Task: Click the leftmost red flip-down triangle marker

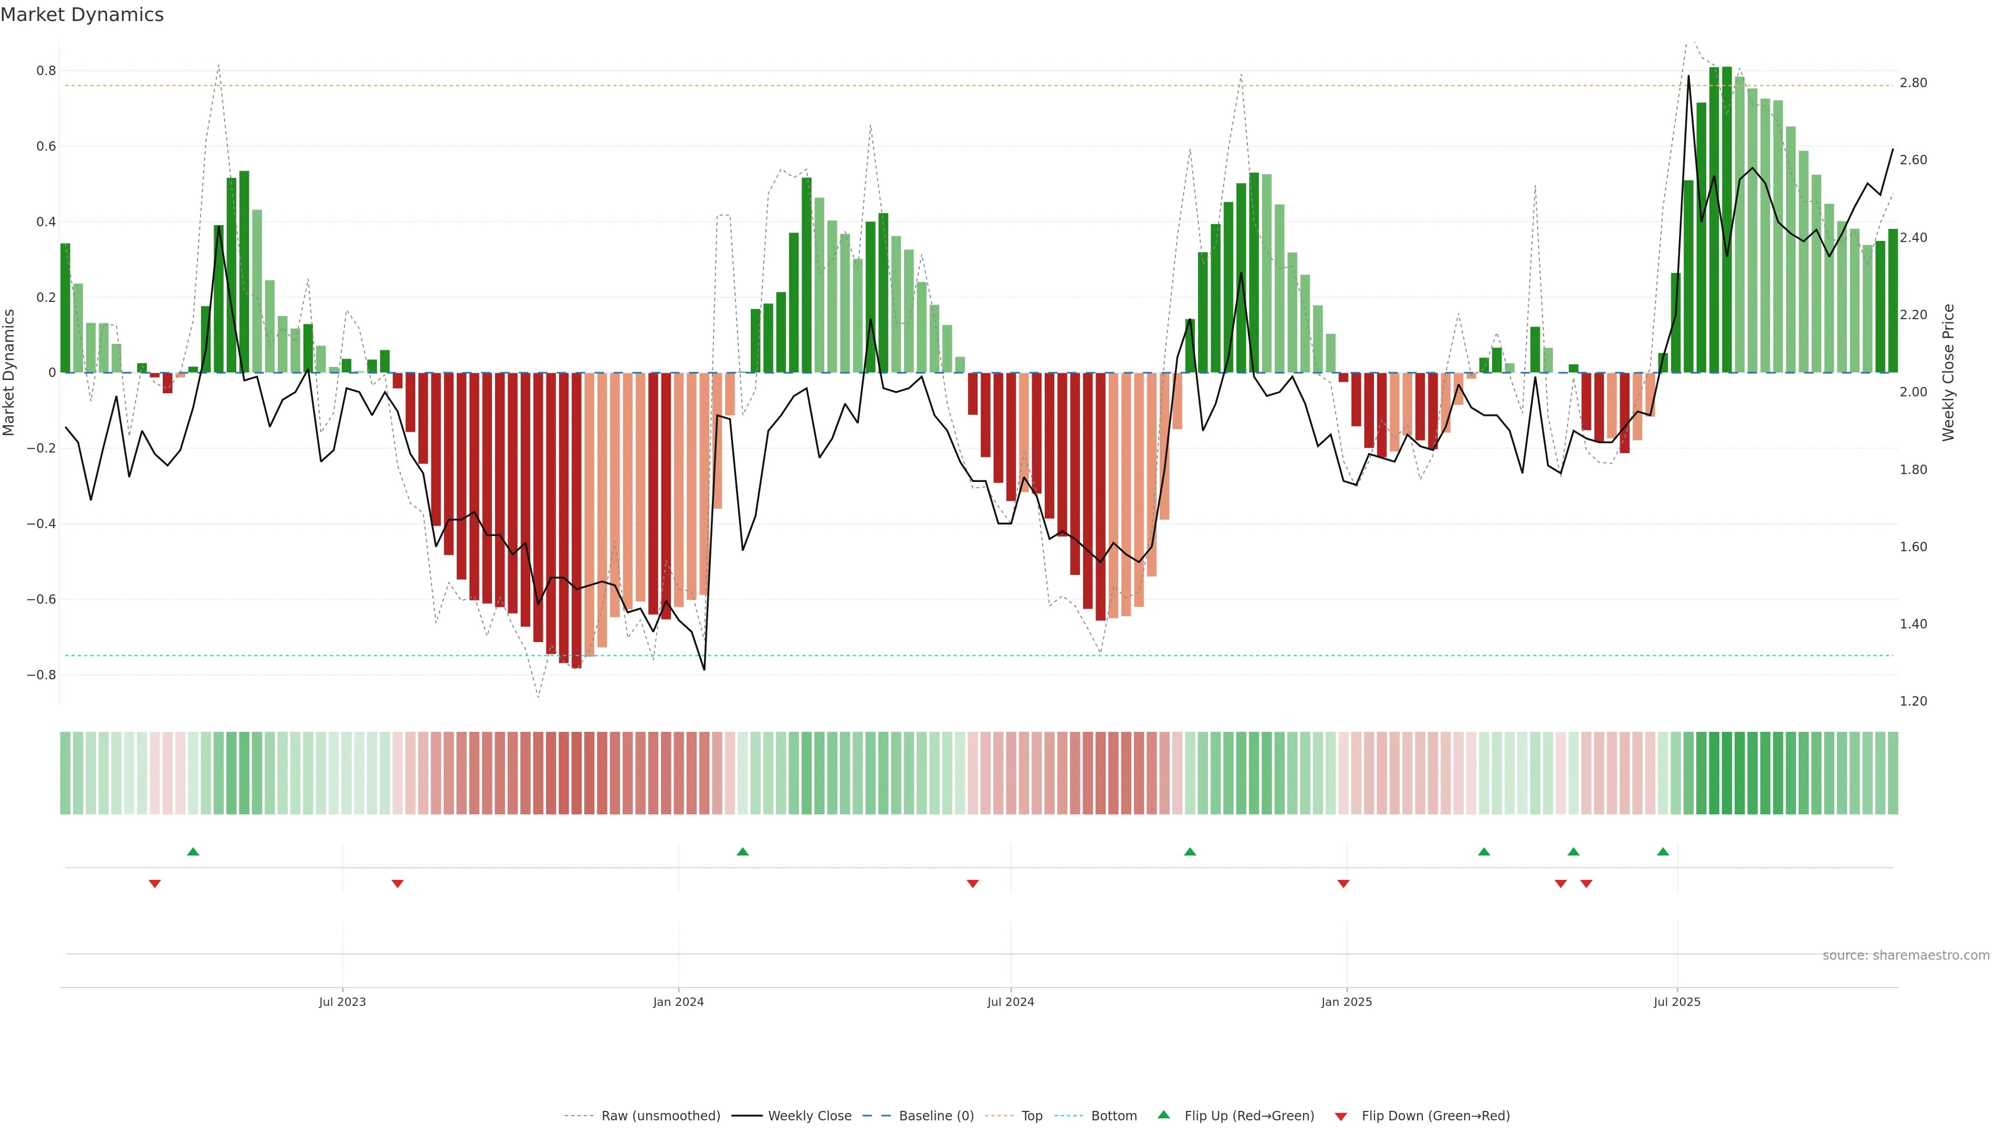Action: coord(155,884)
